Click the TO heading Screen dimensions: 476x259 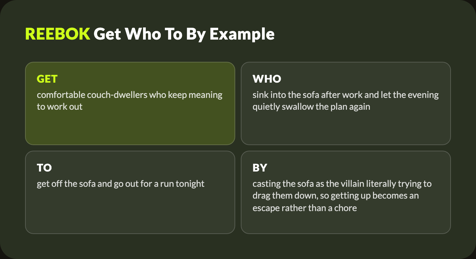point(44,168)
